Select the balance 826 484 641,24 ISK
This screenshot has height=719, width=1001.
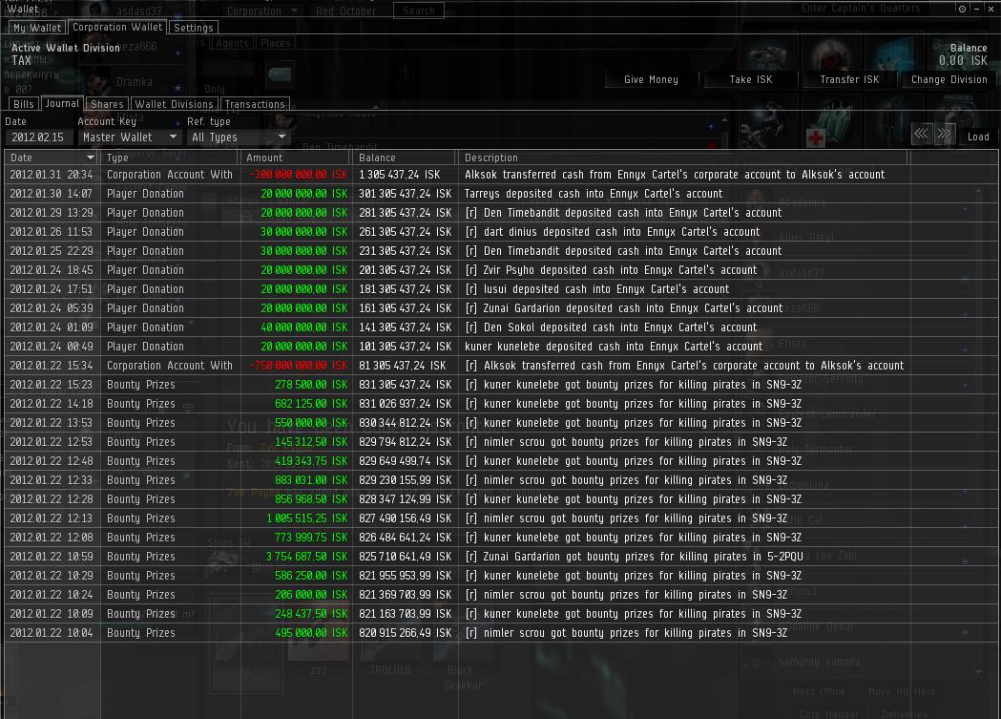[405, 539]
